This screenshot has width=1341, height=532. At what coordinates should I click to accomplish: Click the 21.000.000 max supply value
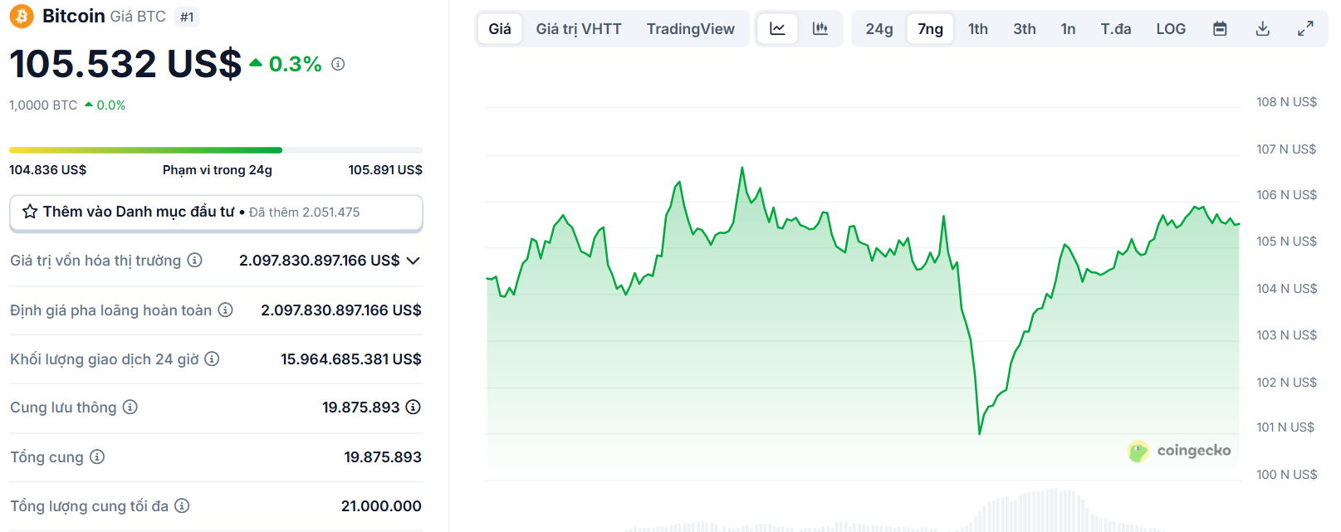point(381,506)
